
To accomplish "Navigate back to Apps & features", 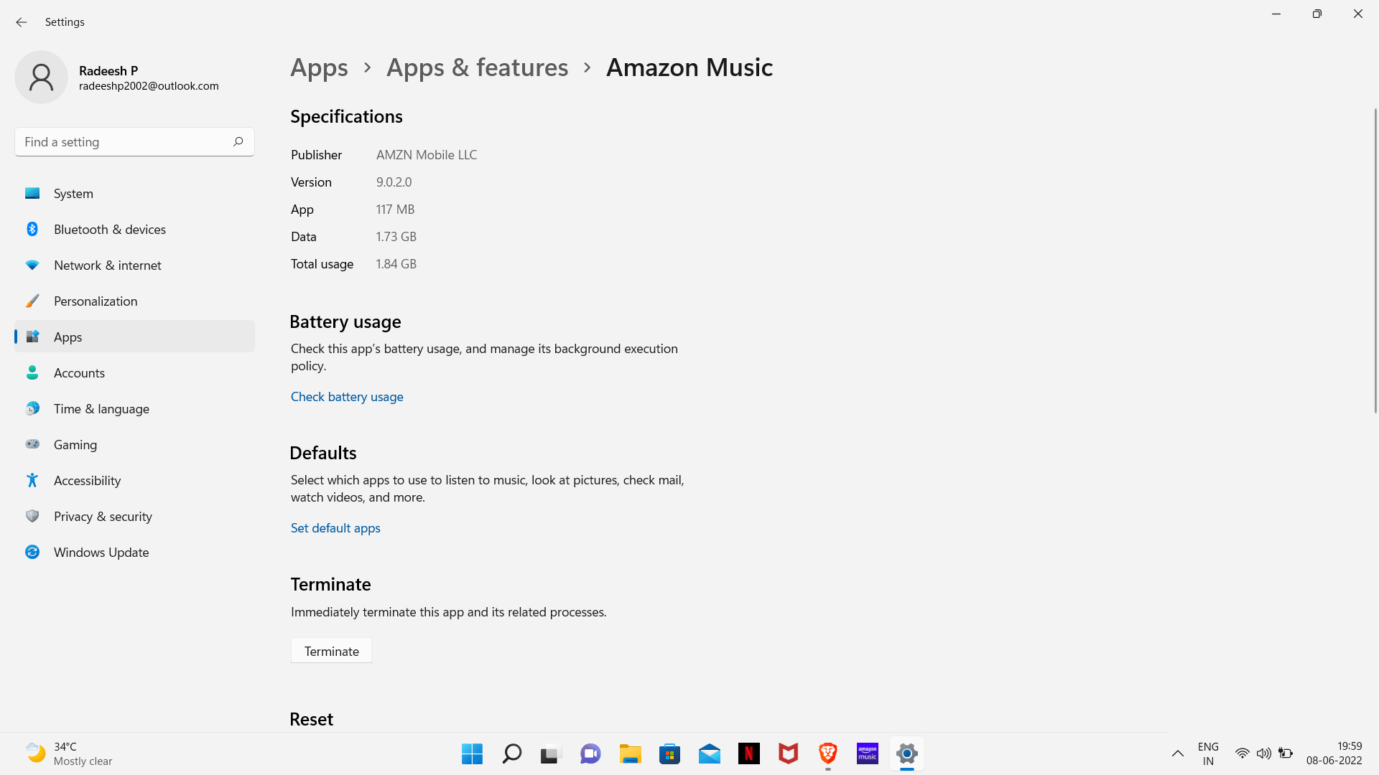I will click(476, 65).
